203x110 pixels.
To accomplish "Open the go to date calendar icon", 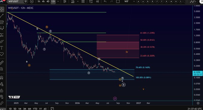I will [52, 109].
